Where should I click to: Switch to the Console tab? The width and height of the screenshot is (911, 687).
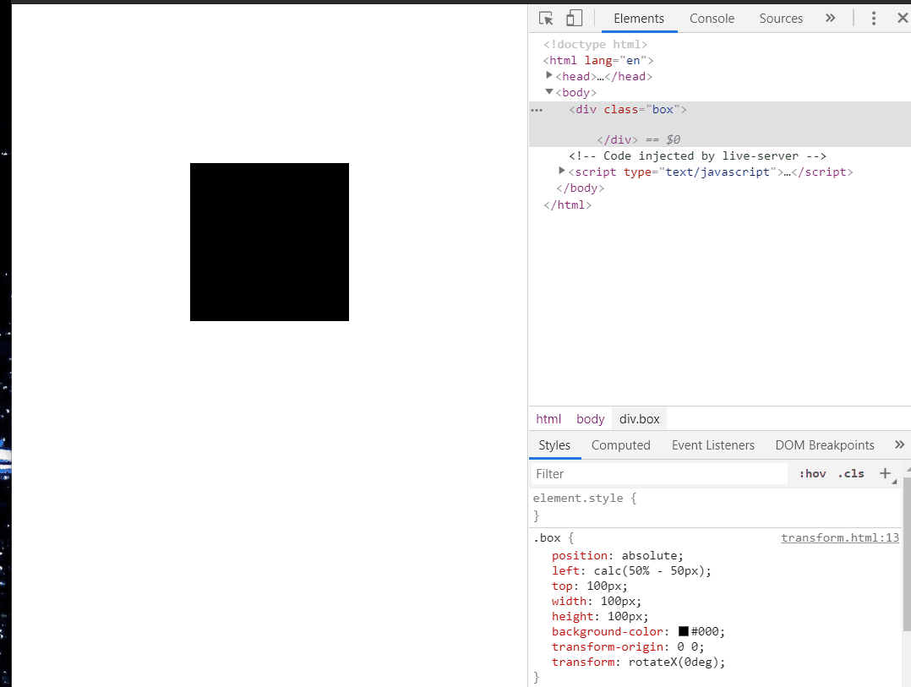[x=712, y=19]
